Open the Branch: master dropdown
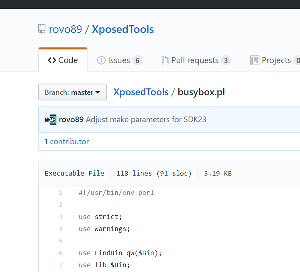 click(x=72, y=92)
